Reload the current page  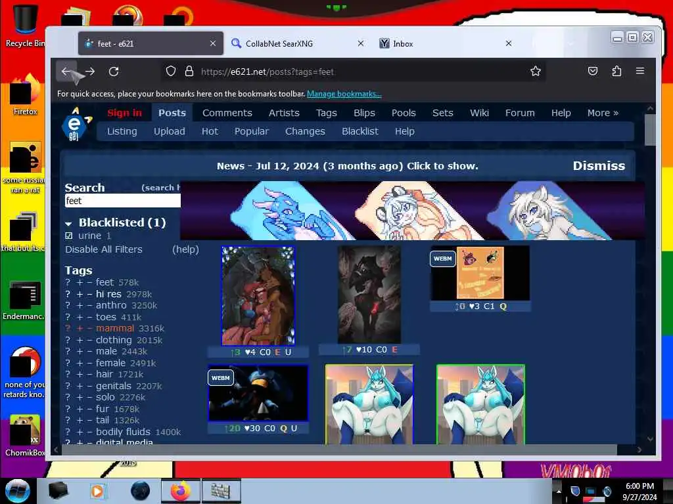114,71
